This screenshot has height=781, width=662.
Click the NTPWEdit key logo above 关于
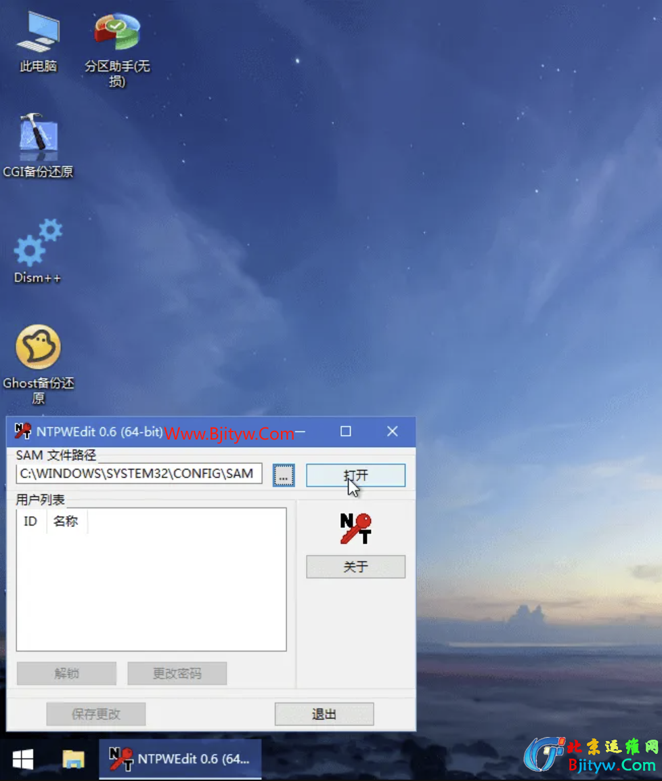pos(355,528)
